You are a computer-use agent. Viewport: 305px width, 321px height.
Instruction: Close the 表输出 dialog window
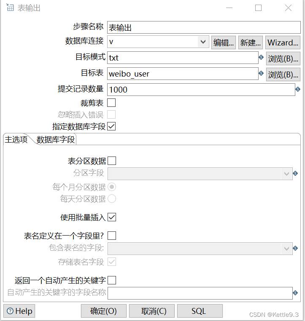click(x=289, y=8)
